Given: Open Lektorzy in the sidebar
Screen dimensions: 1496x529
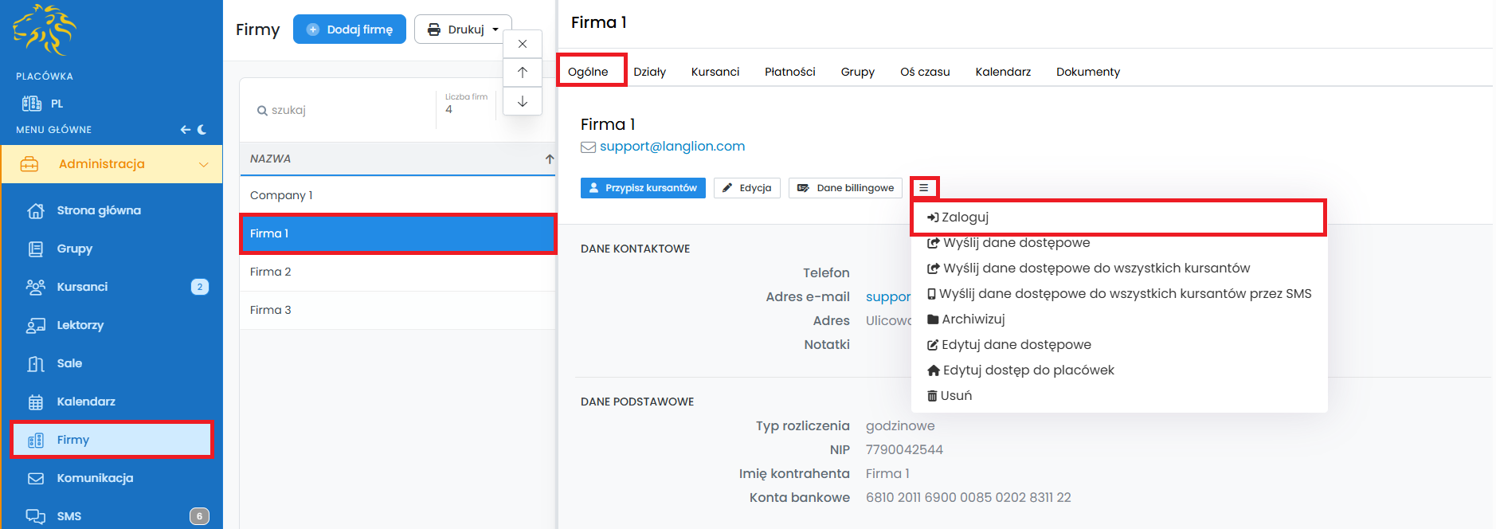Looking at the screenshot, I should (x=80, y=325).
